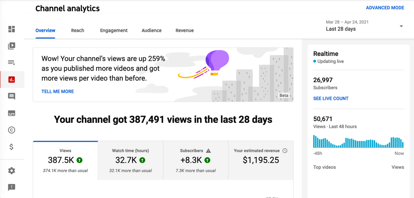
Task: Click the ADVANCED MODE link
Action: point(385,8)
